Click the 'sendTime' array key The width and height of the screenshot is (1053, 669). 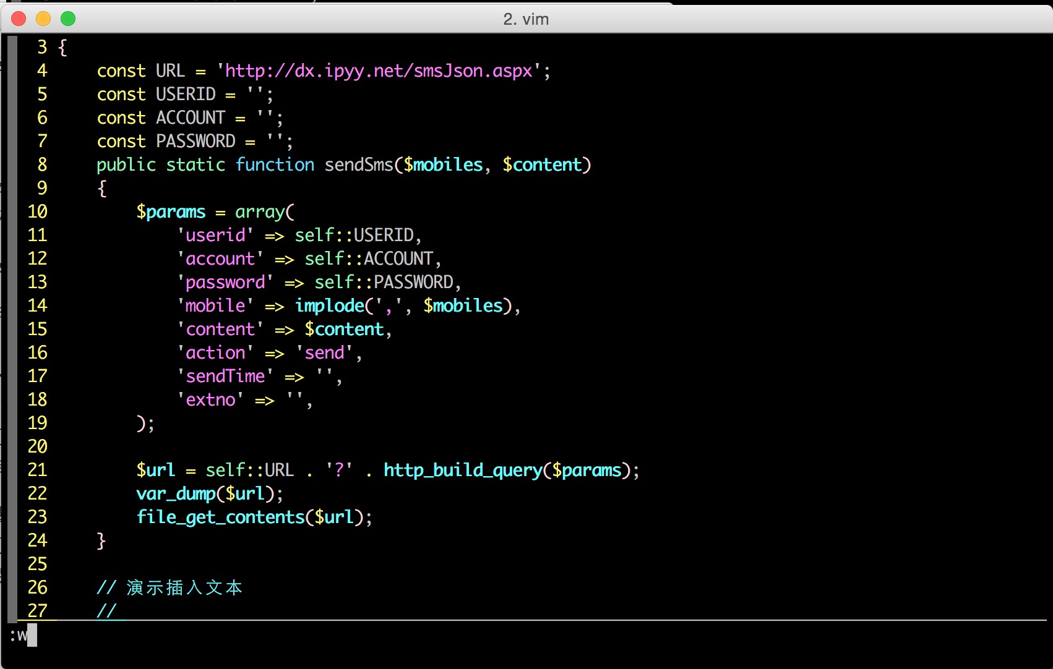[225, 377]
